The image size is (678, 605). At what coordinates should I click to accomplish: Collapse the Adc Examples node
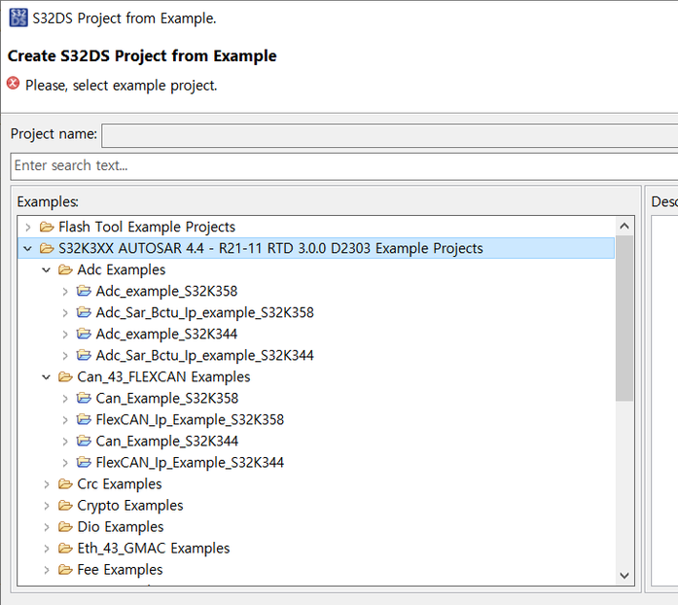pyautogui.click(x=47, y=269)
